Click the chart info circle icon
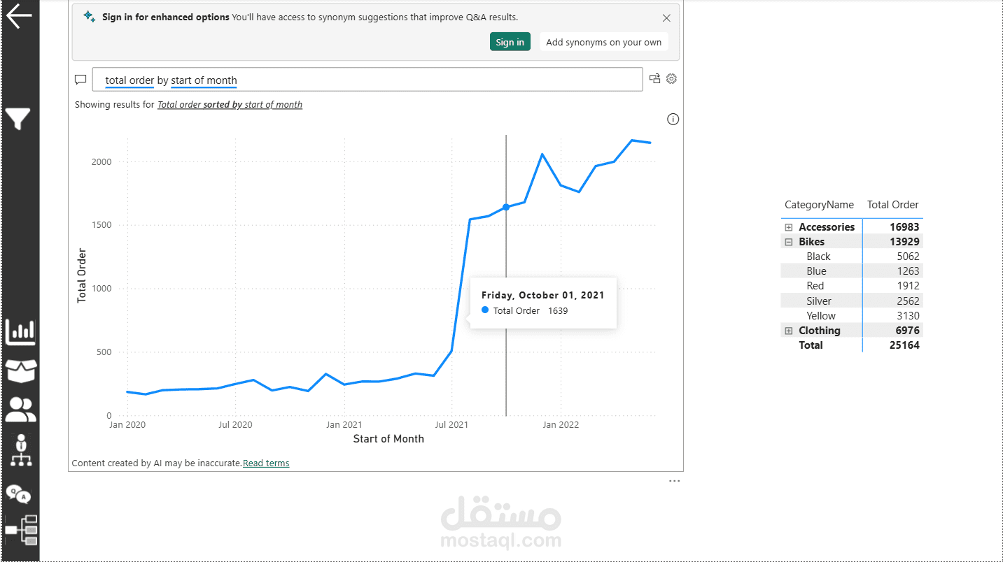The image size is (1003, 562). tap(673, 120)
